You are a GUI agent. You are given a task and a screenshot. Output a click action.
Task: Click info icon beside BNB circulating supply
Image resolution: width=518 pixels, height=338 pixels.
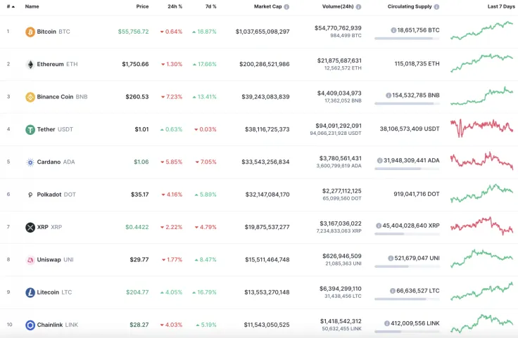click(388, 96)
